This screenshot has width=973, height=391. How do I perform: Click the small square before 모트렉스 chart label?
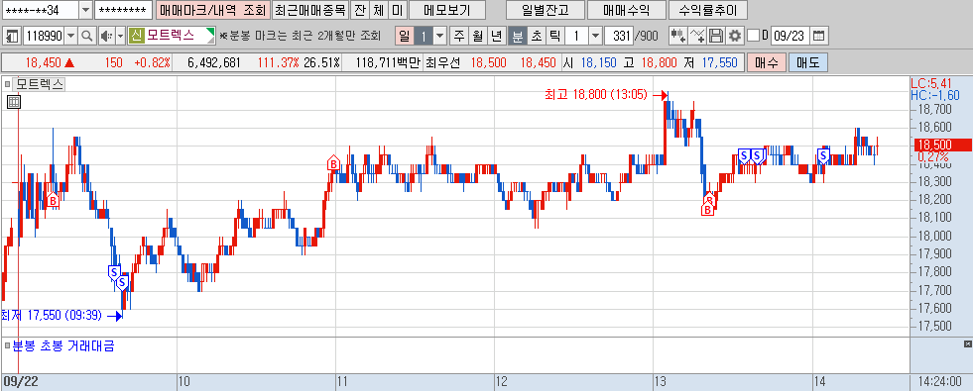[7, 85]
